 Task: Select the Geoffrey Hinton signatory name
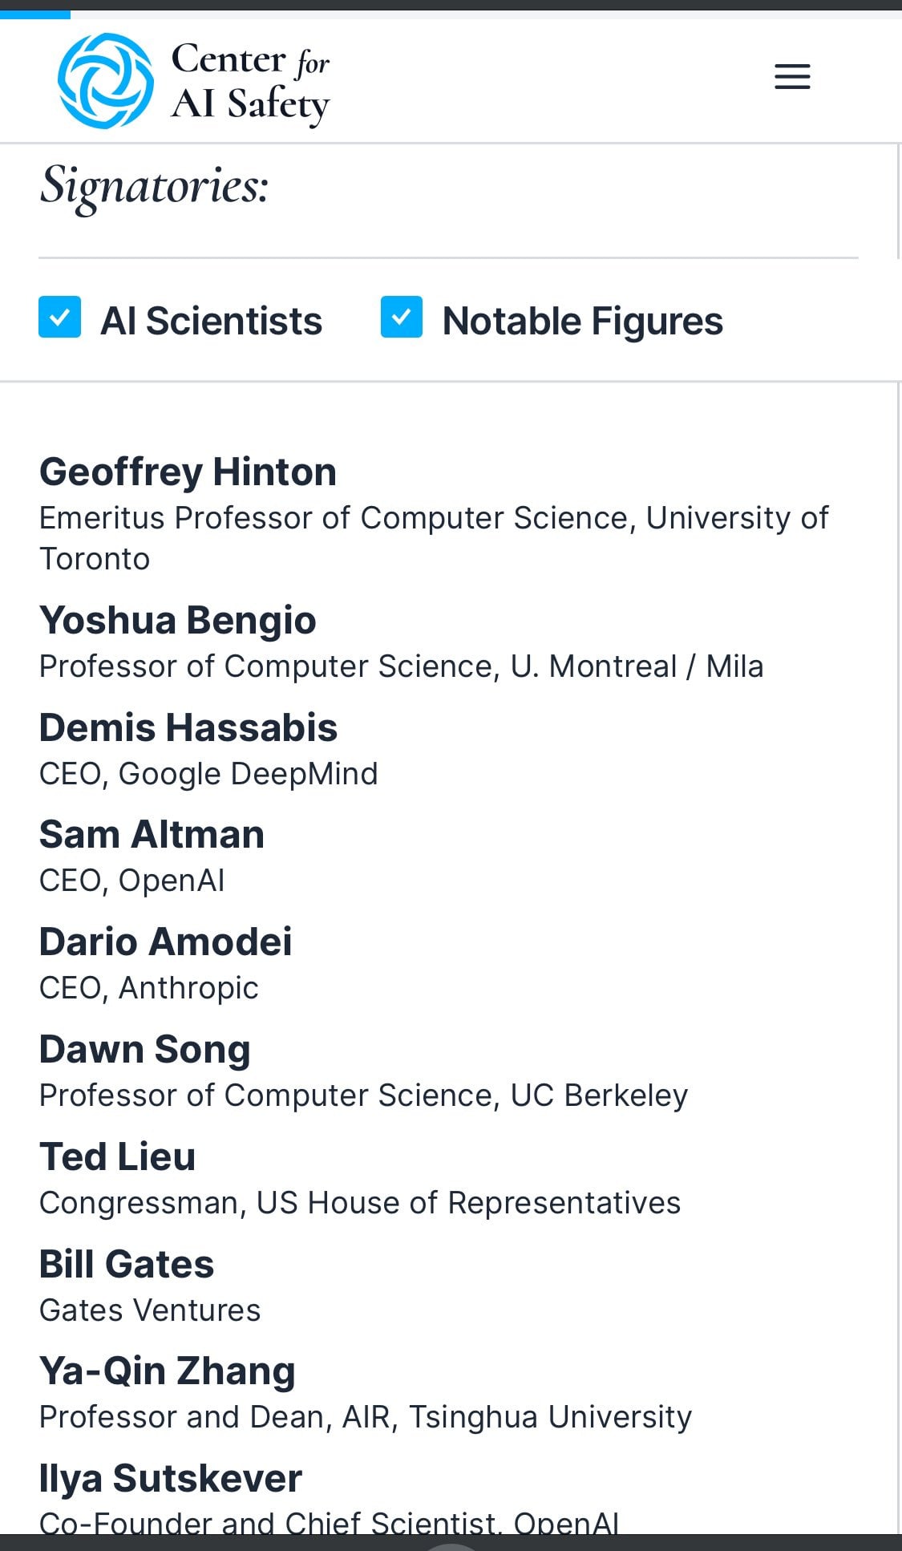point(188,472)
